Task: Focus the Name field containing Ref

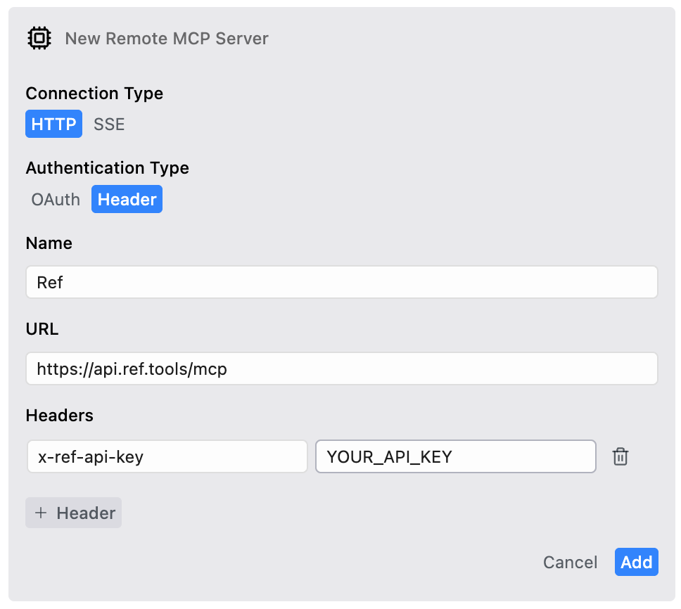Action: [x=342, y=282]
